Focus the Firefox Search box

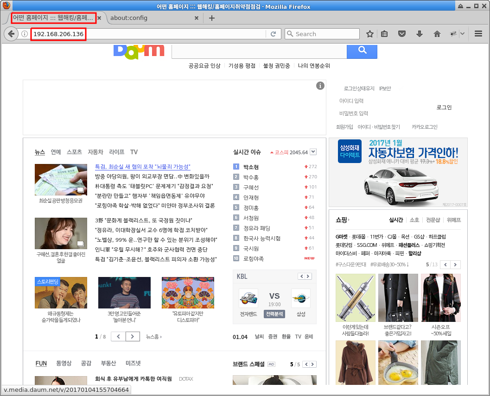[x=322, y=34]
